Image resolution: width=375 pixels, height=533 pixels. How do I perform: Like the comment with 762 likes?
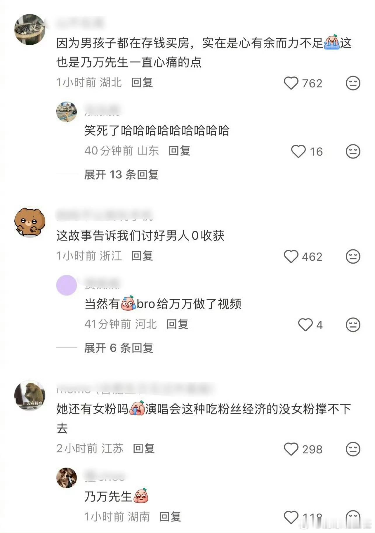291,83
